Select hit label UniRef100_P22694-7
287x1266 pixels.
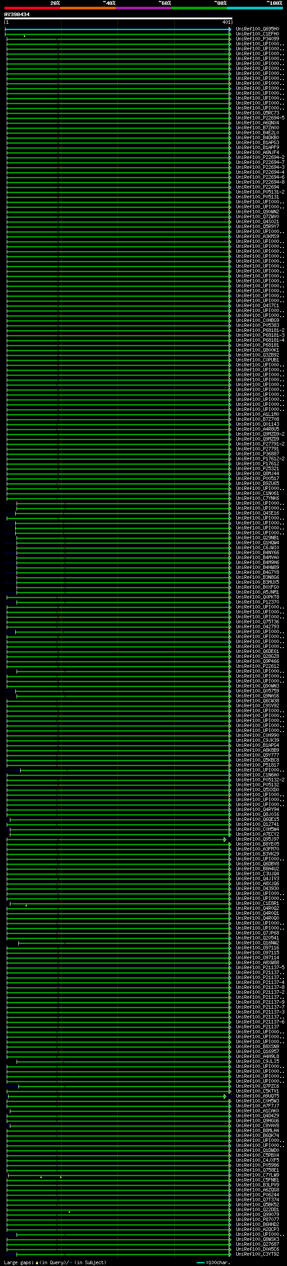260,162
